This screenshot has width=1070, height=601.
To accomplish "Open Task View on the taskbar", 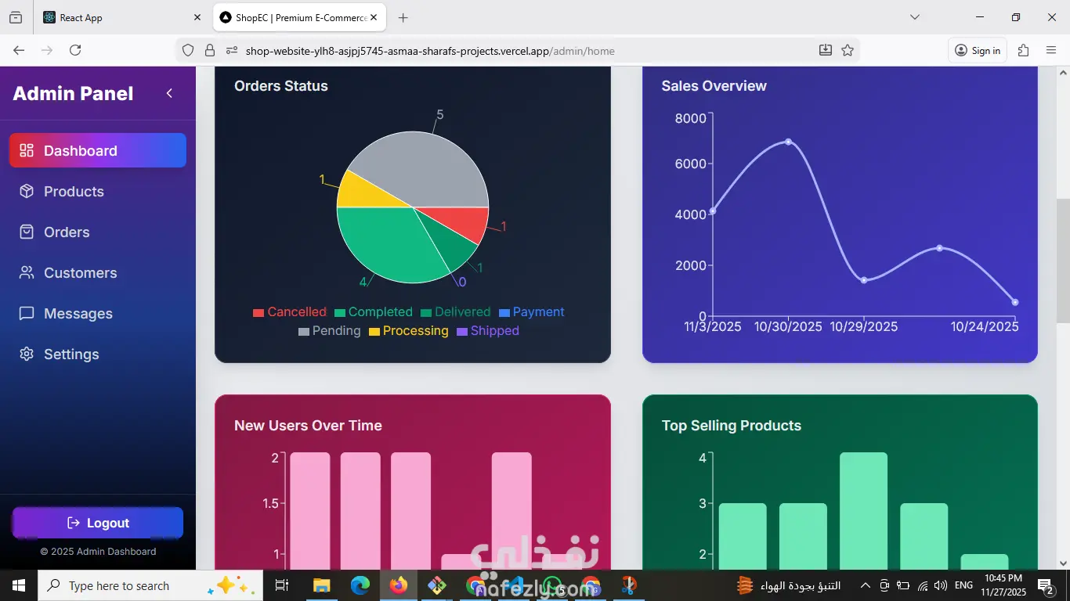I will (x=282, y=585).
